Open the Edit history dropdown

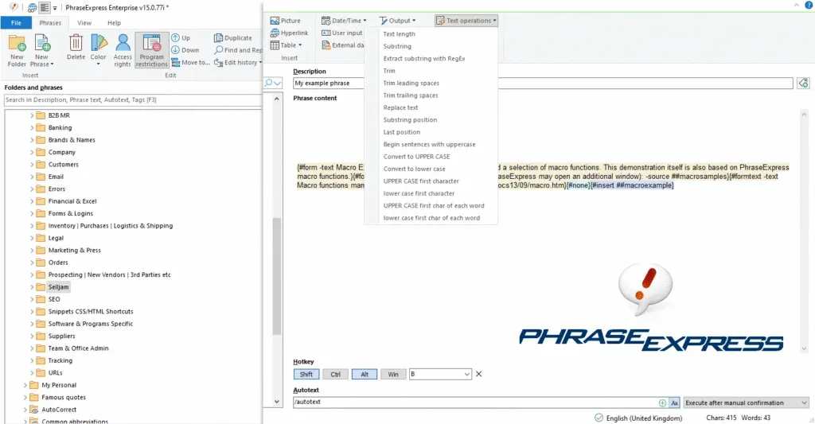click(238, 62)
